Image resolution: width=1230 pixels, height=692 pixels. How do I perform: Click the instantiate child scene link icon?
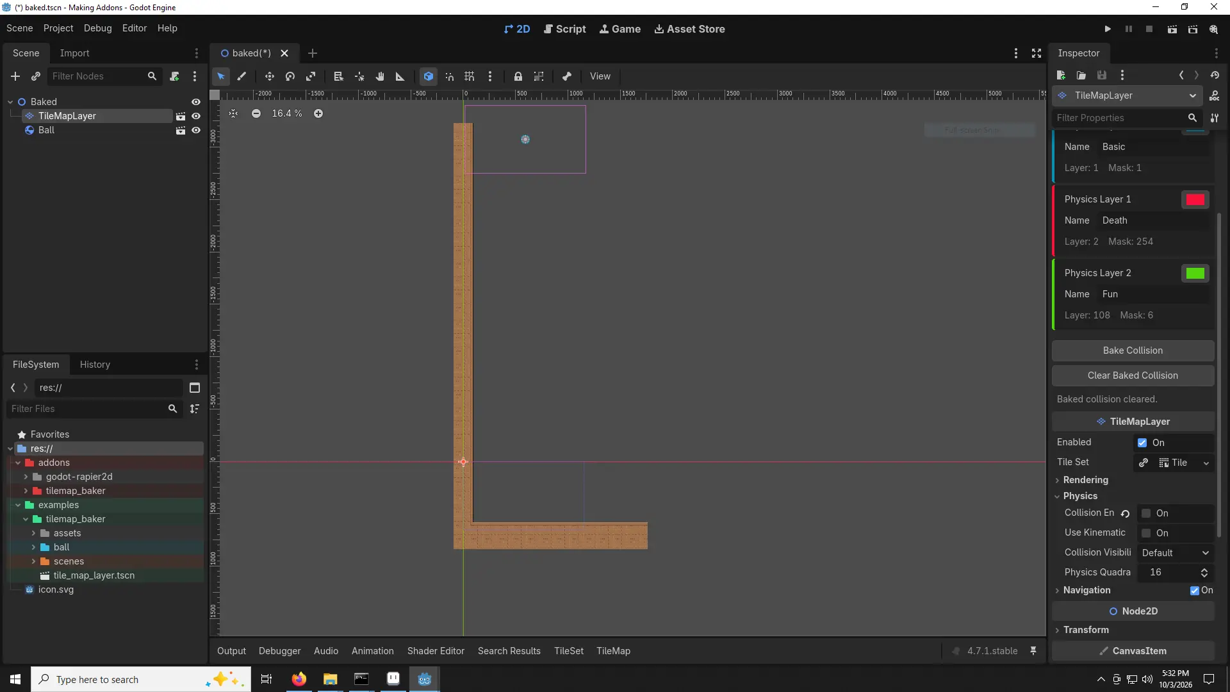click(36, 76)
